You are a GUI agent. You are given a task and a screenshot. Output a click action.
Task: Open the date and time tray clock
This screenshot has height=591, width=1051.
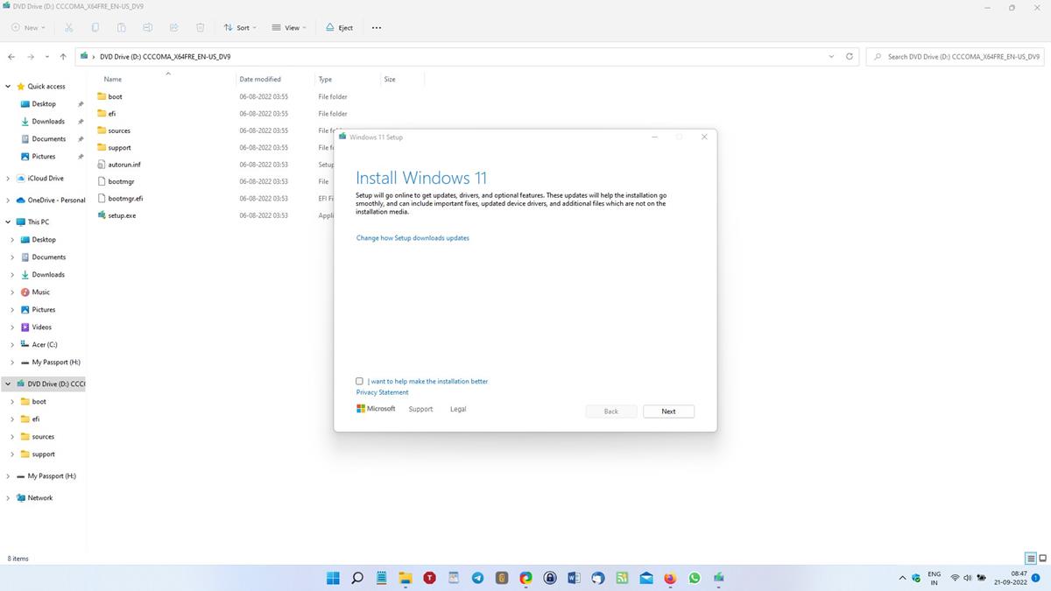(x=1011, y=578)
